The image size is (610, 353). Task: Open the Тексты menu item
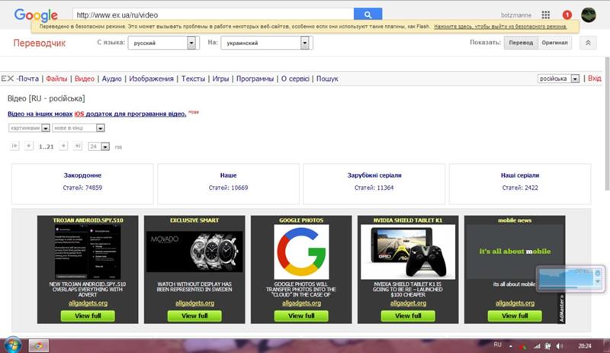coord(193,79)
